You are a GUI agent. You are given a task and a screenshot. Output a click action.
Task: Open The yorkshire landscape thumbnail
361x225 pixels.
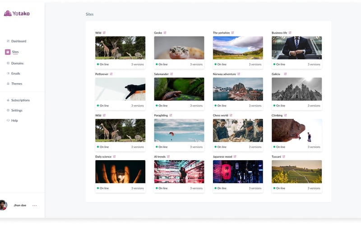238,48
